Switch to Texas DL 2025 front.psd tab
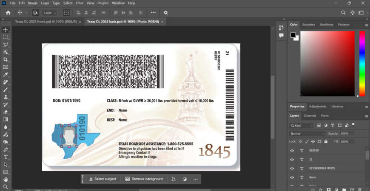 pos(46,22)
